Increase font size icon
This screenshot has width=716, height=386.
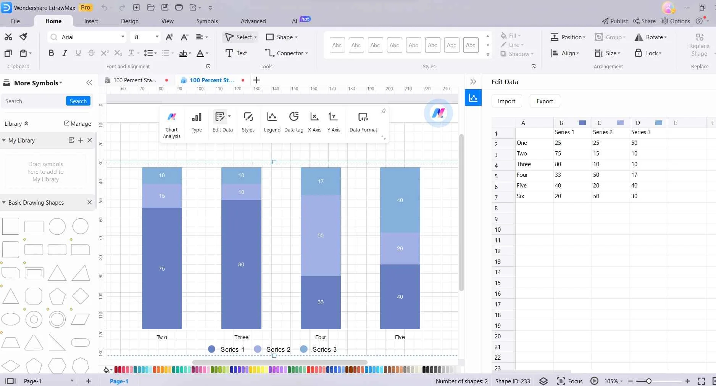click(x=169, y=37)
